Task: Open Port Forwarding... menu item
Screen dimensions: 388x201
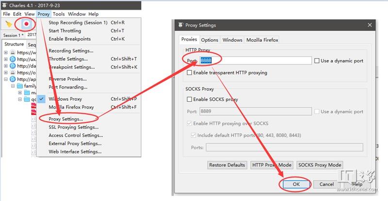Action: tap(68, 87)
